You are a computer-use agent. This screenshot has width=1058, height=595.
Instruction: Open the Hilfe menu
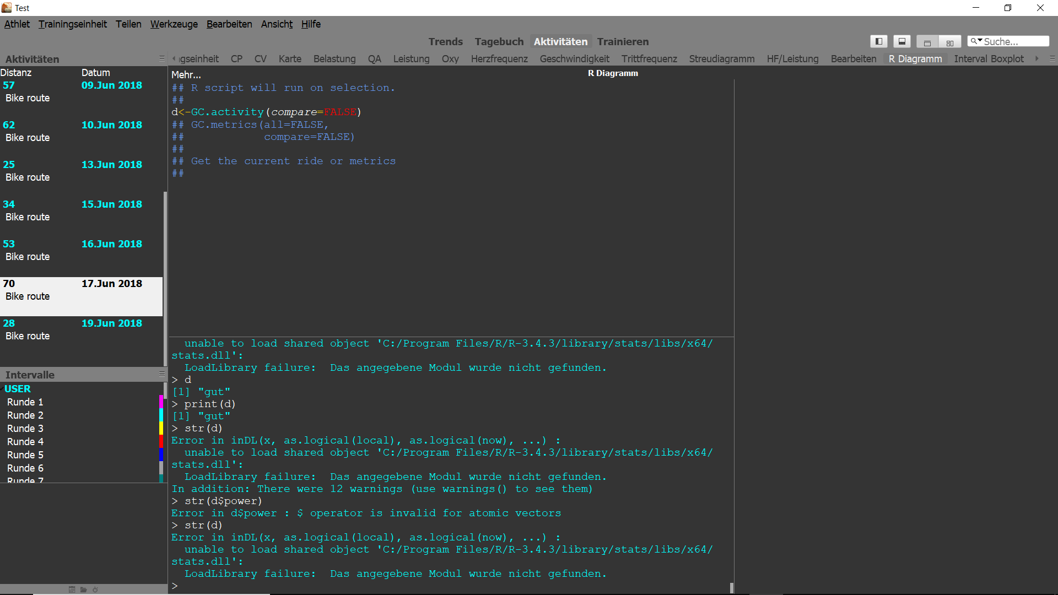(x=311, y=24)
